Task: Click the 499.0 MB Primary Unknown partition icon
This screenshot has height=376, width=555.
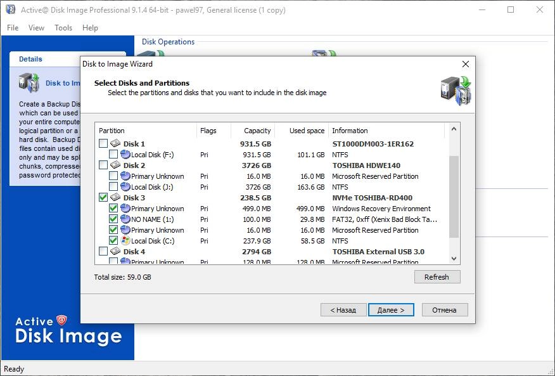Action: pos(125,208)
